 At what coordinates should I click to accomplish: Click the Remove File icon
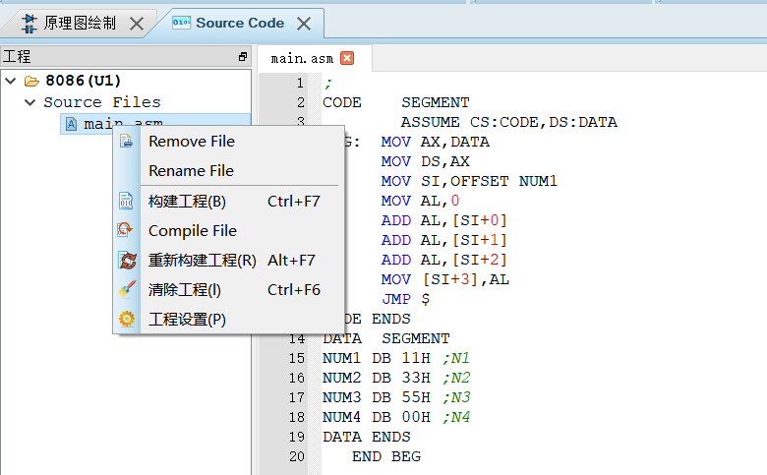pos(126,142)
